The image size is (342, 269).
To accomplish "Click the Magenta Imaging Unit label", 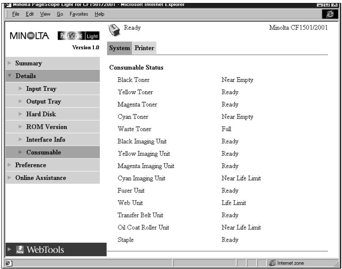I will click(x=146, y=166).
